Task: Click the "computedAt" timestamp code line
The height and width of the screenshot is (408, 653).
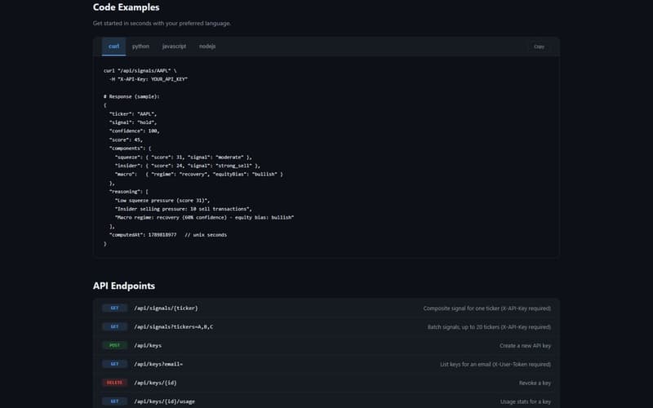Action: click(168, 235)
